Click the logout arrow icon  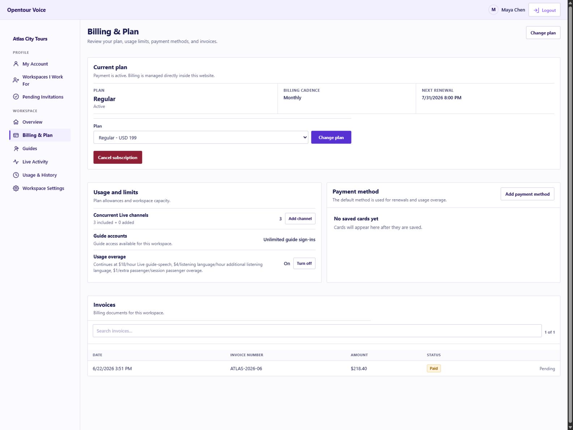coord(536,10)
